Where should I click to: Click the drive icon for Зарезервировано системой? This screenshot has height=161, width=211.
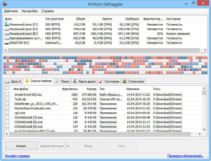(x=7, y=38)
